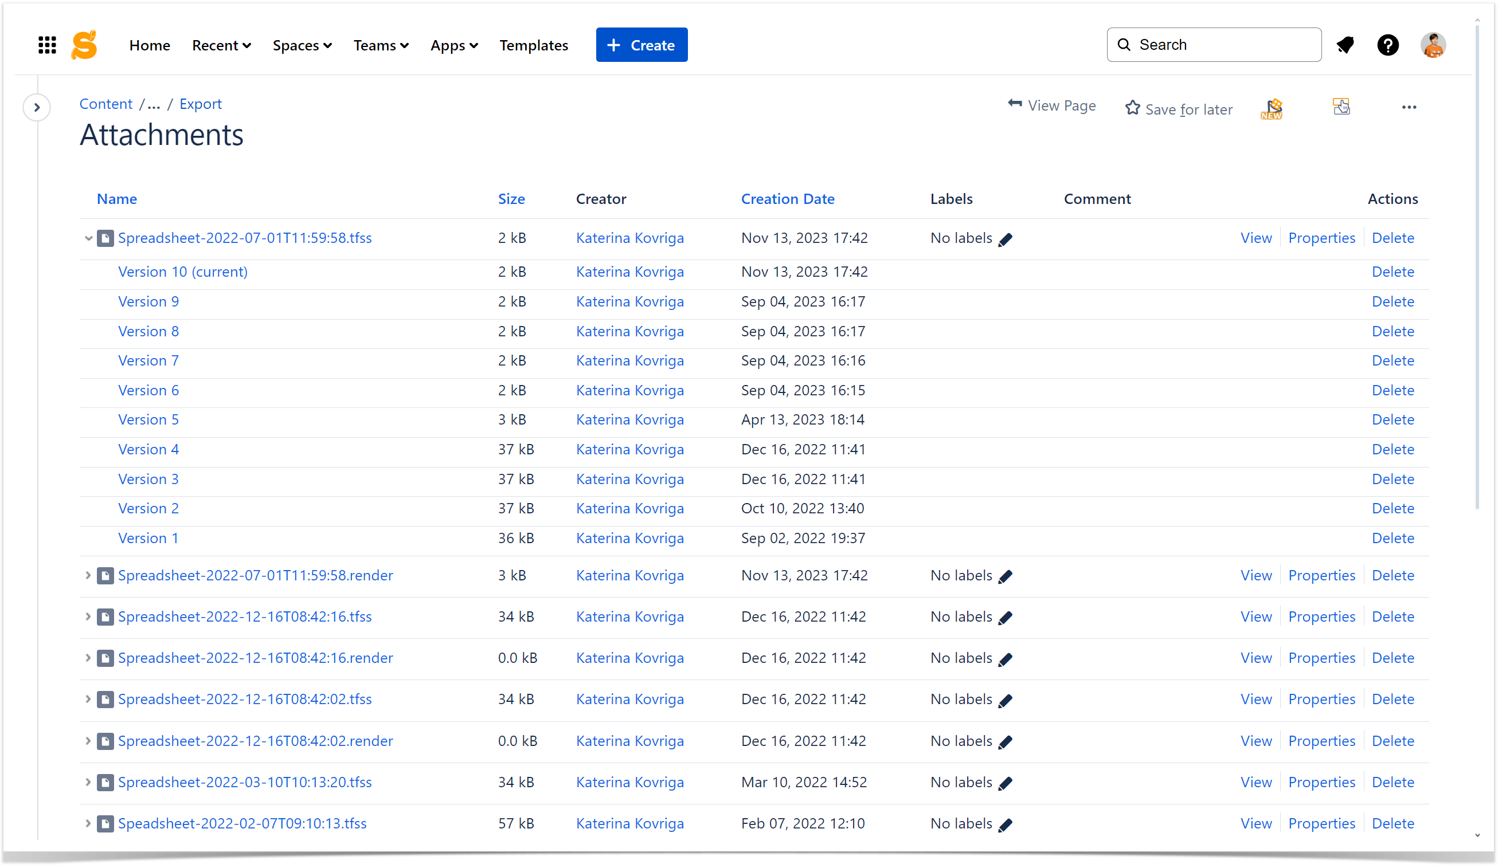Open the Version 5 link
This screenshot has width=1502, height=868.
pos(148,419)
